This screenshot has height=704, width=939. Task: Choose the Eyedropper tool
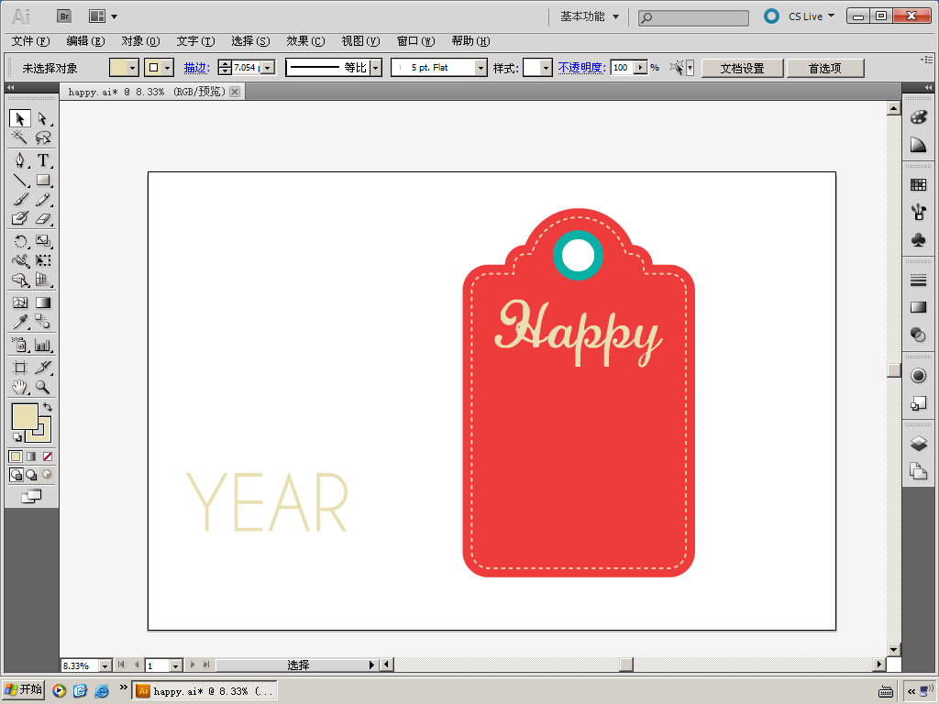[19, 322]
